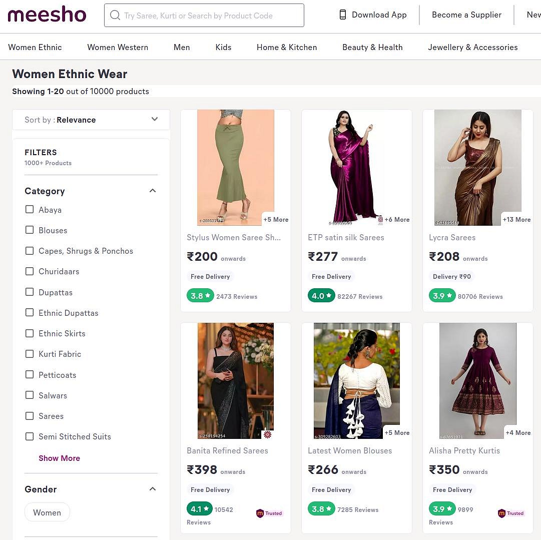Switch to Home & Kitchen category
The image size is (541, 540).
pyautogui.click(x=286, y=47)
